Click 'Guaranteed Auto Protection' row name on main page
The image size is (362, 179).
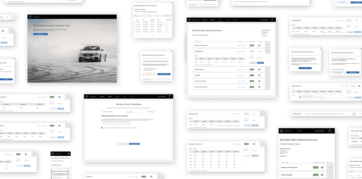coord(200,81)
